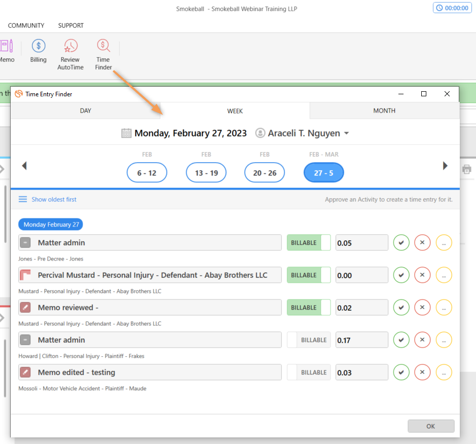This screenshot has width=476, height=444.
Task: Open the Memo tool in ribbon
Action: coord(7,51)
